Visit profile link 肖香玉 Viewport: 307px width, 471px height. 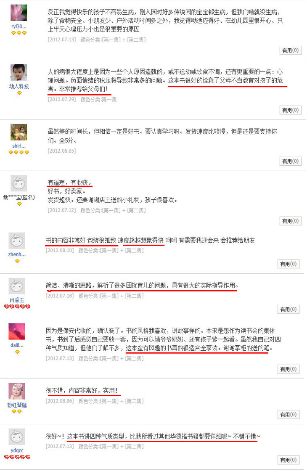coord(17,300)
